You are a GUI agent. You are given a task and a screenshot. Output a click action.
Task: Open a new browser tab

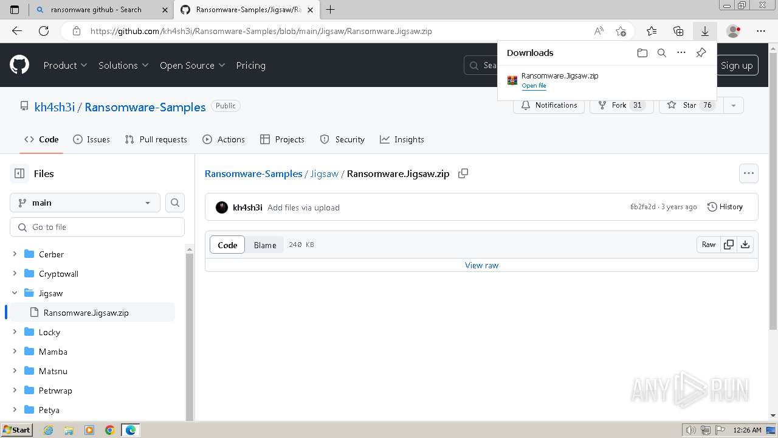click(x=331, y=9)
